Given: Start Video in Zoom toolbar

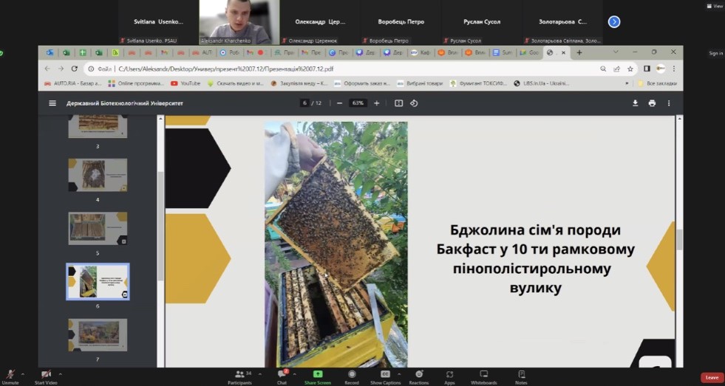Looking at the screenshot, I should [x=46, y=376].
